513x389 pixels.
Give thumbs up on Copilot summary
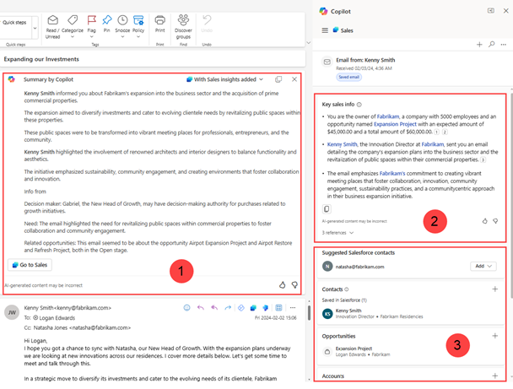click(x=282, y=285)
